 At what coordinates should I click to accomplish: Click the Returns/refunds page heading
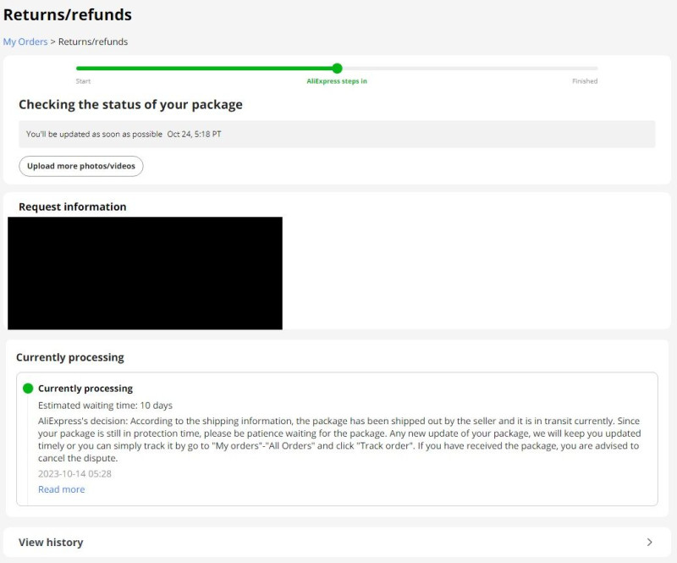coord(68,14)
